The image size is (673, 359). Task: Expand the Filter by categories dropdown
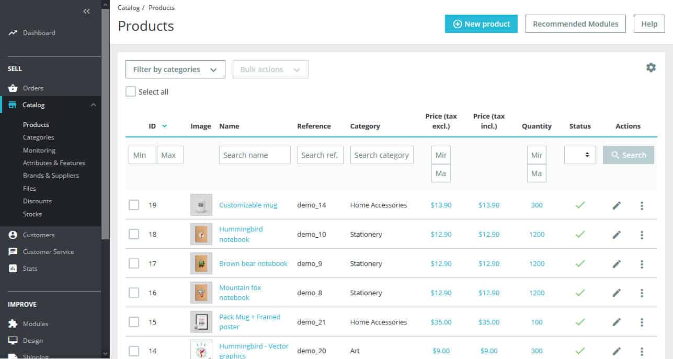[x=175, y=70]
